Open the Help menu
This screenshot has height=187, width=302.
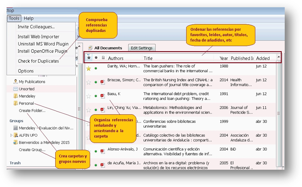pyautogui.click(x=29, y=18)
